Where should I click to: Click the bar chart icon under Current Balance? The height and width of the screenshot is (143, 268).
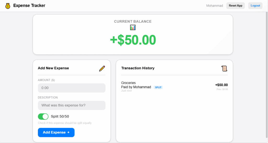tap(133, 27)
